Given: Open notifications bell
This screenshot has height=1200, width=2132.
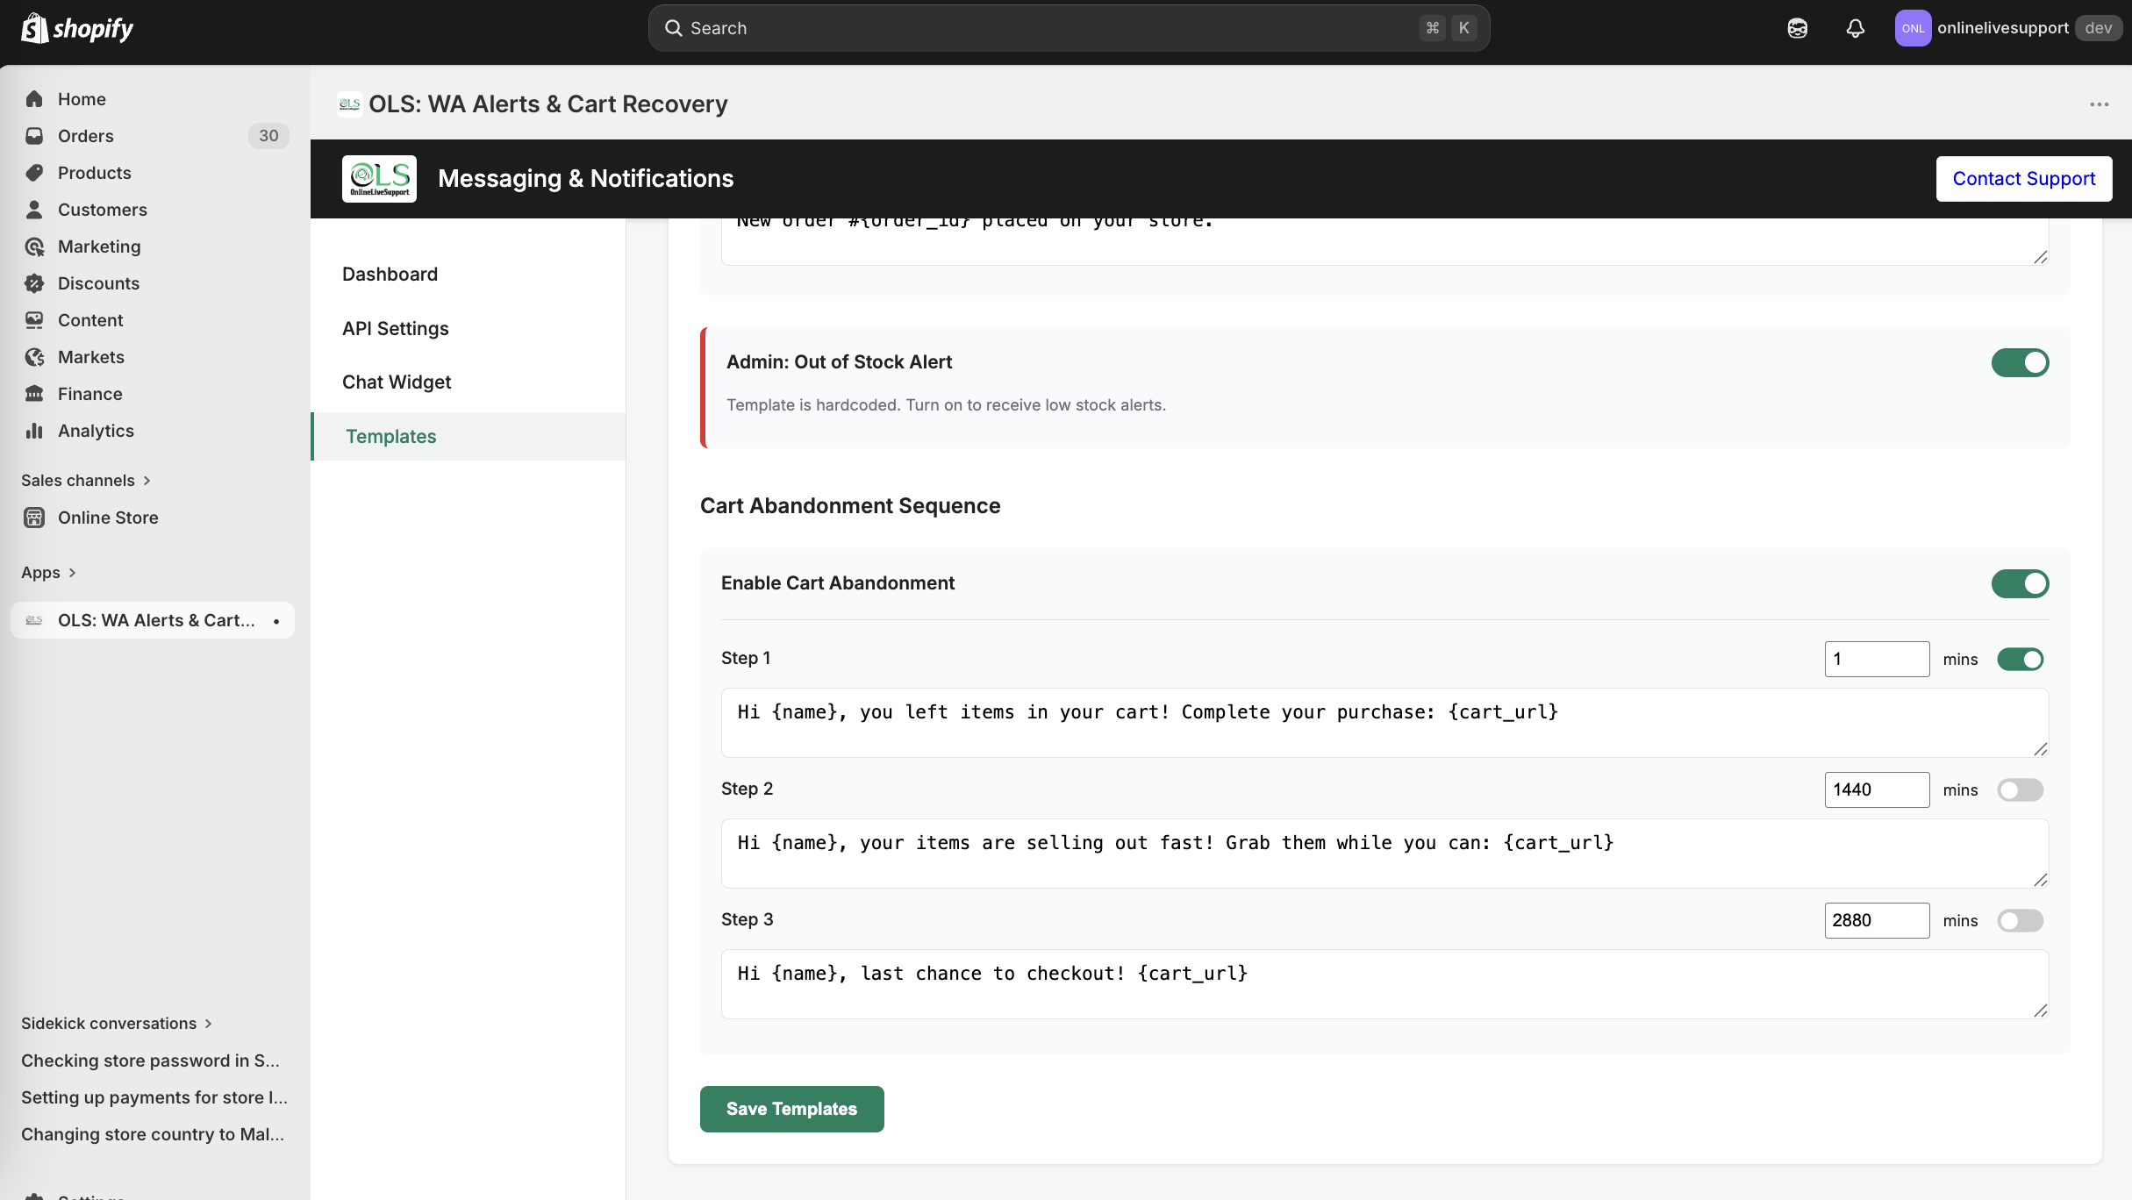Looking at the screenshot, I should [1855, 28].
